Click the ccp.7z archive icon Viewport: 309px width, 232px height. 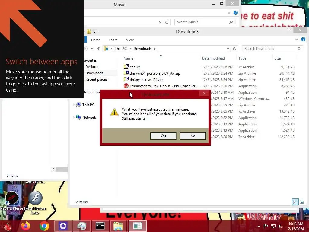126,67
